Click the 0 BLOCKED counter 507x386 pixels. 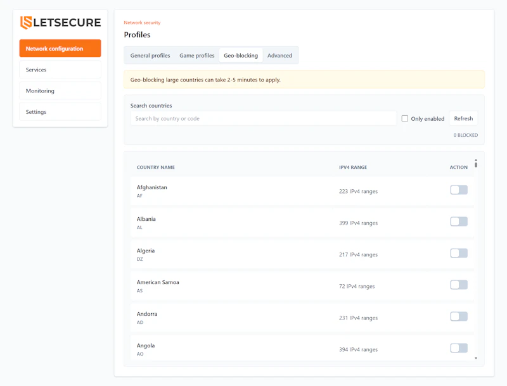tap(465, 135)
